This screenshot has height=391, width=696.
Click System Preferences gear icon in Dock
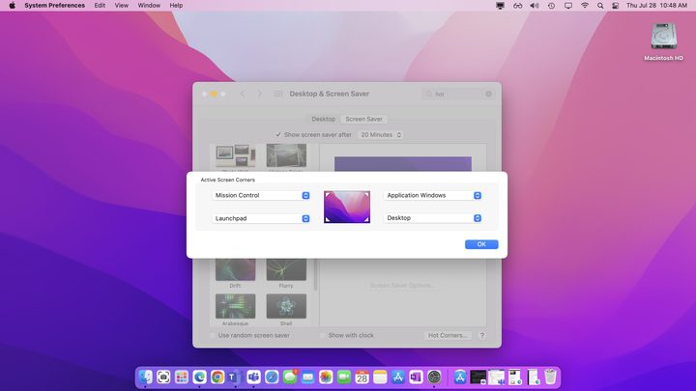click(x=434, y=377)
